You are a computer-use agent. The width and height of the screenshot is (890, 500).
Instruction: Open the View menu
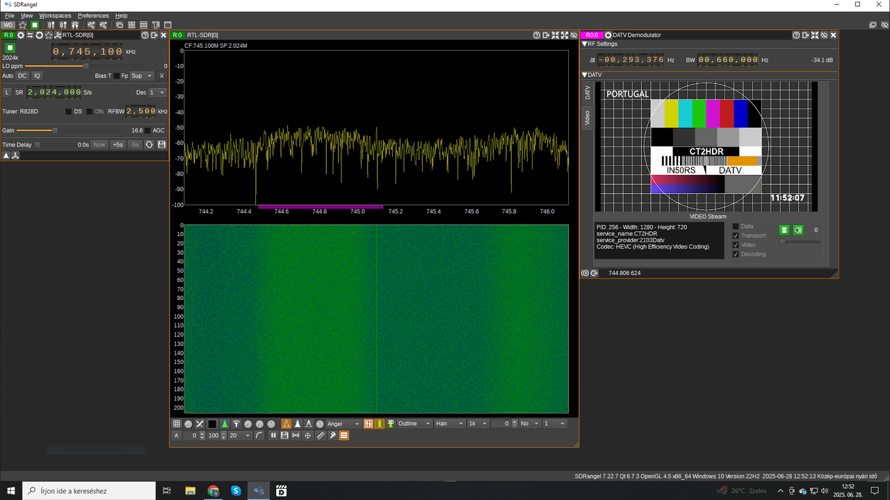pos(26,15)
